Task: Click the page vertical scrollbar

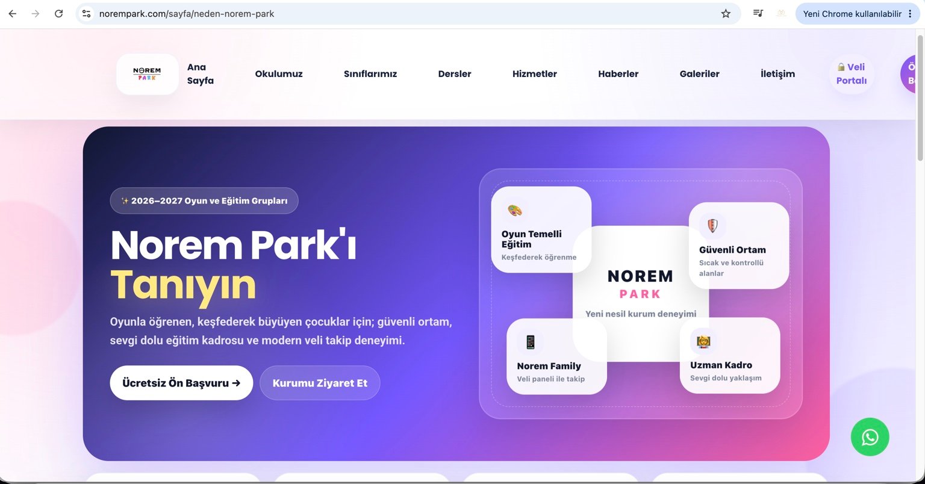Action: tap(920, 98)
